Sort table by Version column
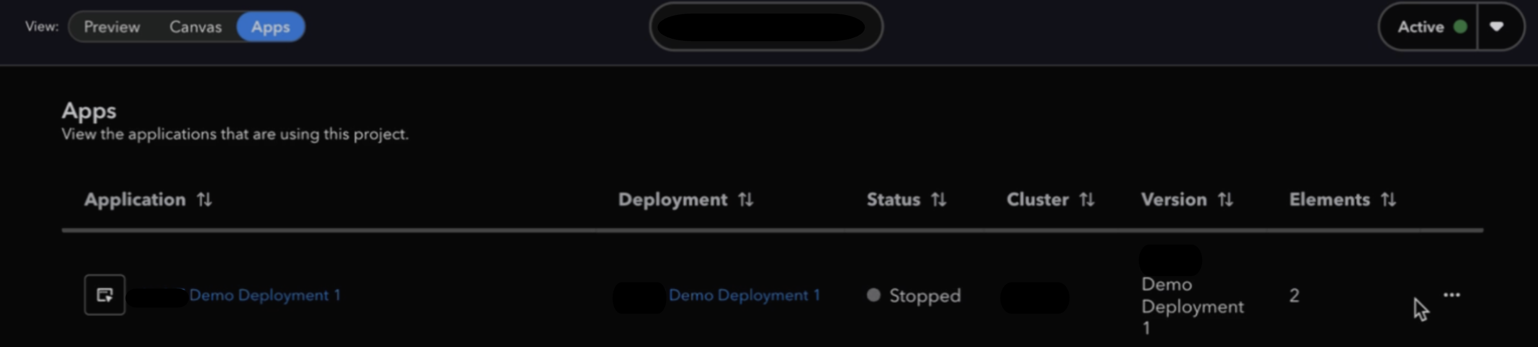The height and width of the screenshot is (347, 1538). [1225, 199]
